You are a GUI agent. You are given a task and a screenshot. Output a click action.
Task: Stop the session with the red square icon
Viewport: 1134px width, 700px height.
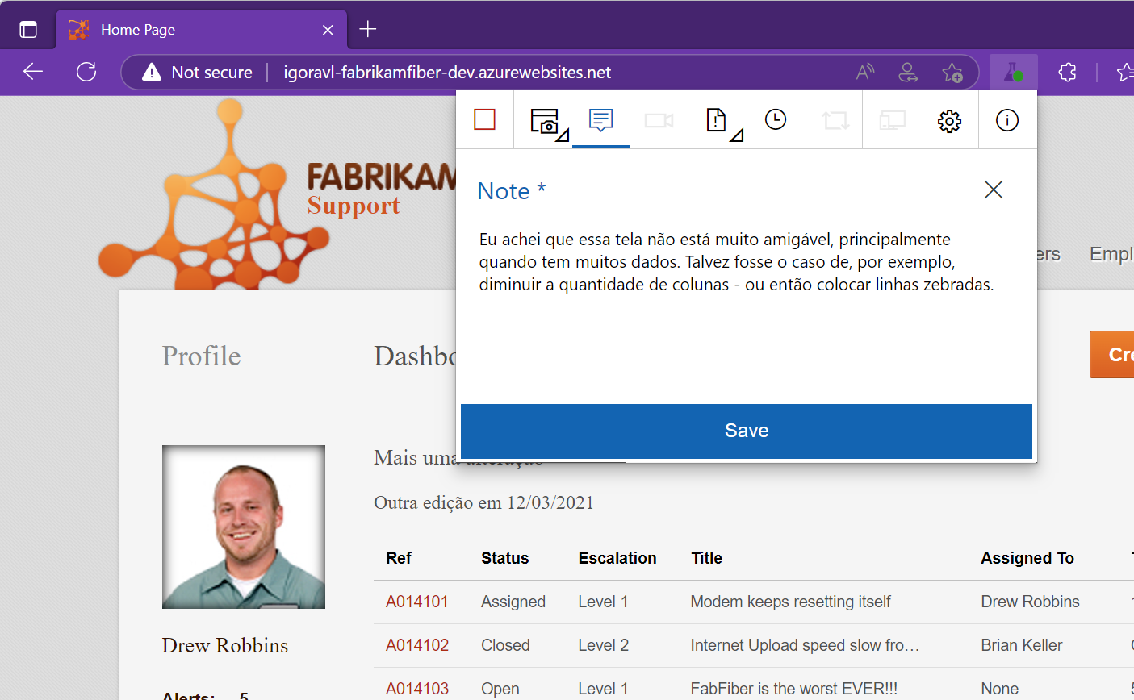click(484, 119)
